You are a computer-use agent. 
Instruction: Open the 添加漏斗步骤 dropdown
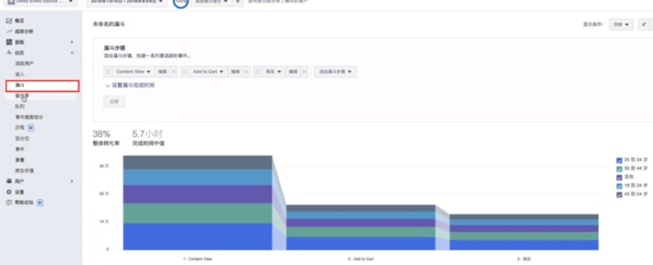point(337,72)
